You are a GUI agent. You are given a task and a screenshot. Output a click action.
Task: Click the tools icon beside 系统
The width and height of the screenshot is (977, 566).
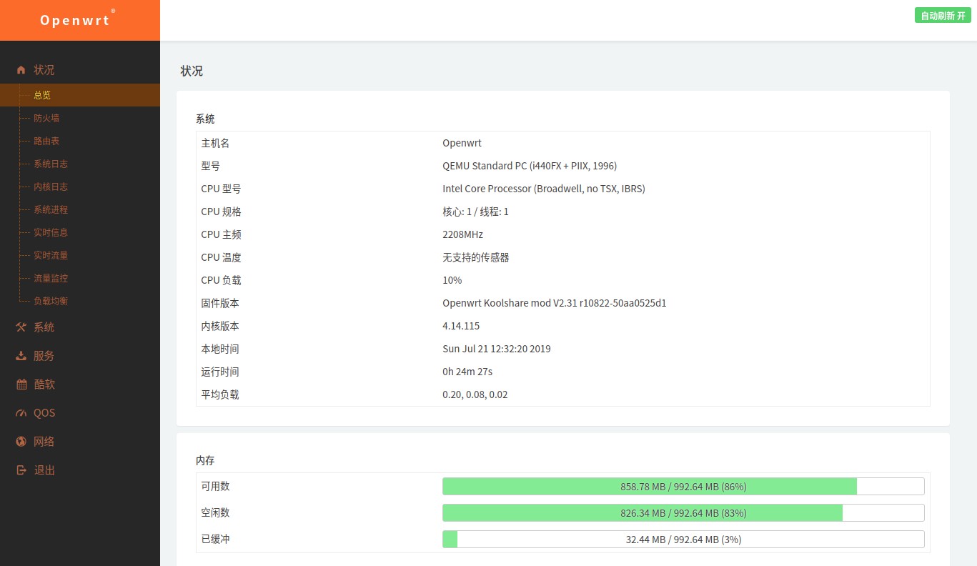(21, 327)
